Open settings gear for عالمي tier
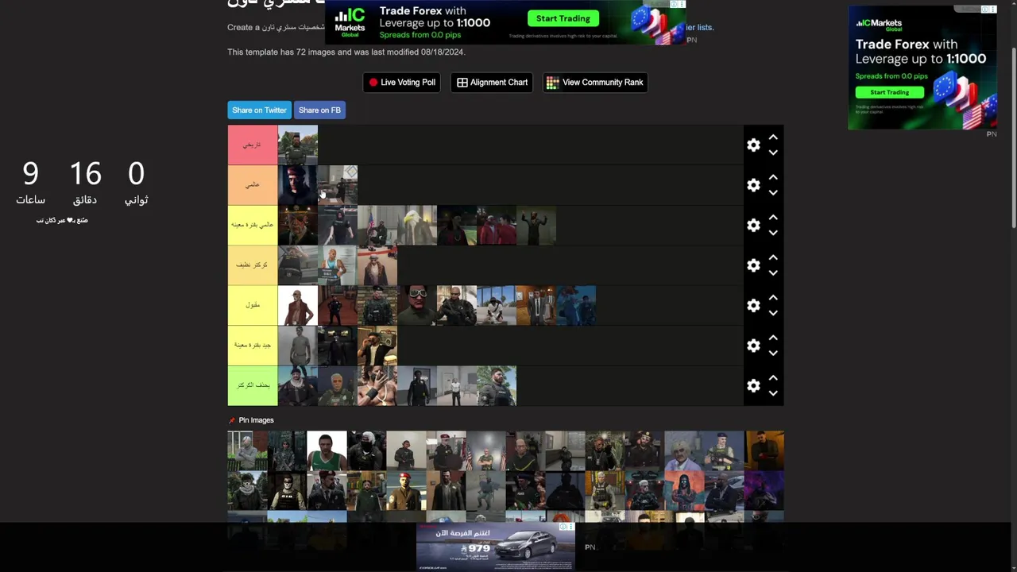The image size is (1017, 572). (x=753, y=185)
